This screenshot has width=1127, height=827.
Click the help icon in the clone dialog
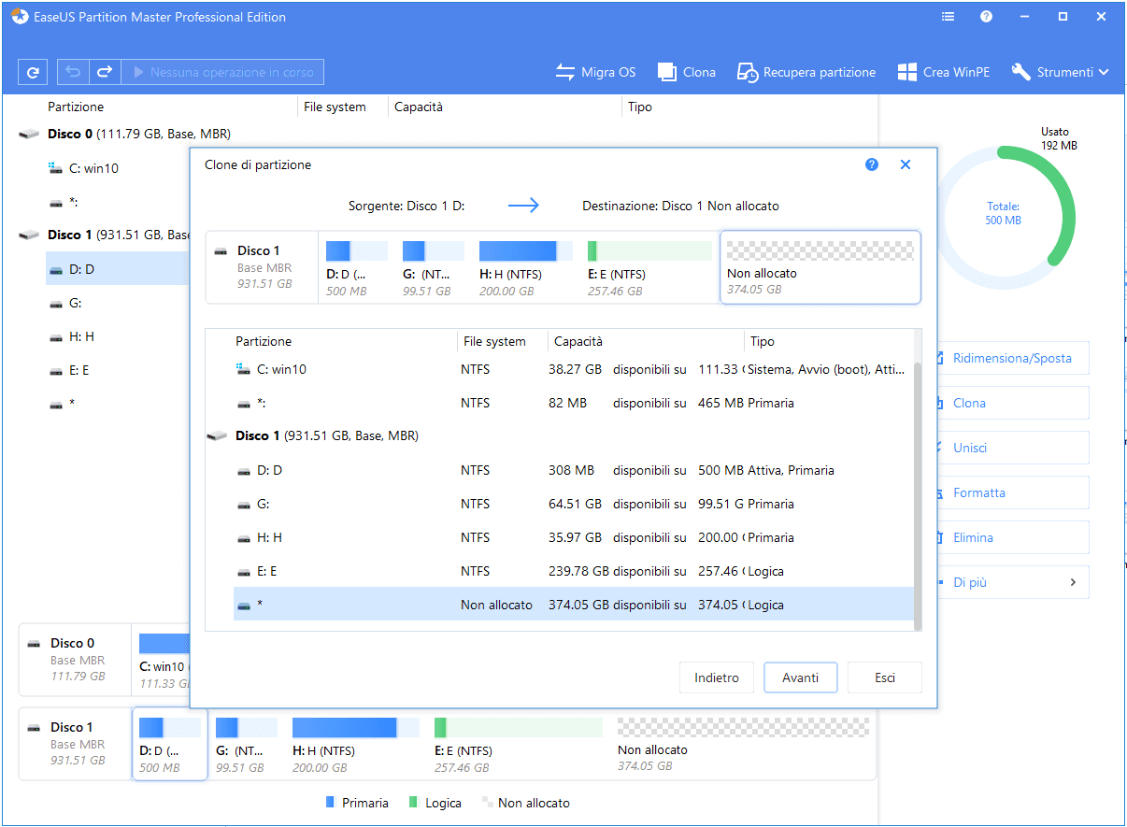[x=872, y=164]
